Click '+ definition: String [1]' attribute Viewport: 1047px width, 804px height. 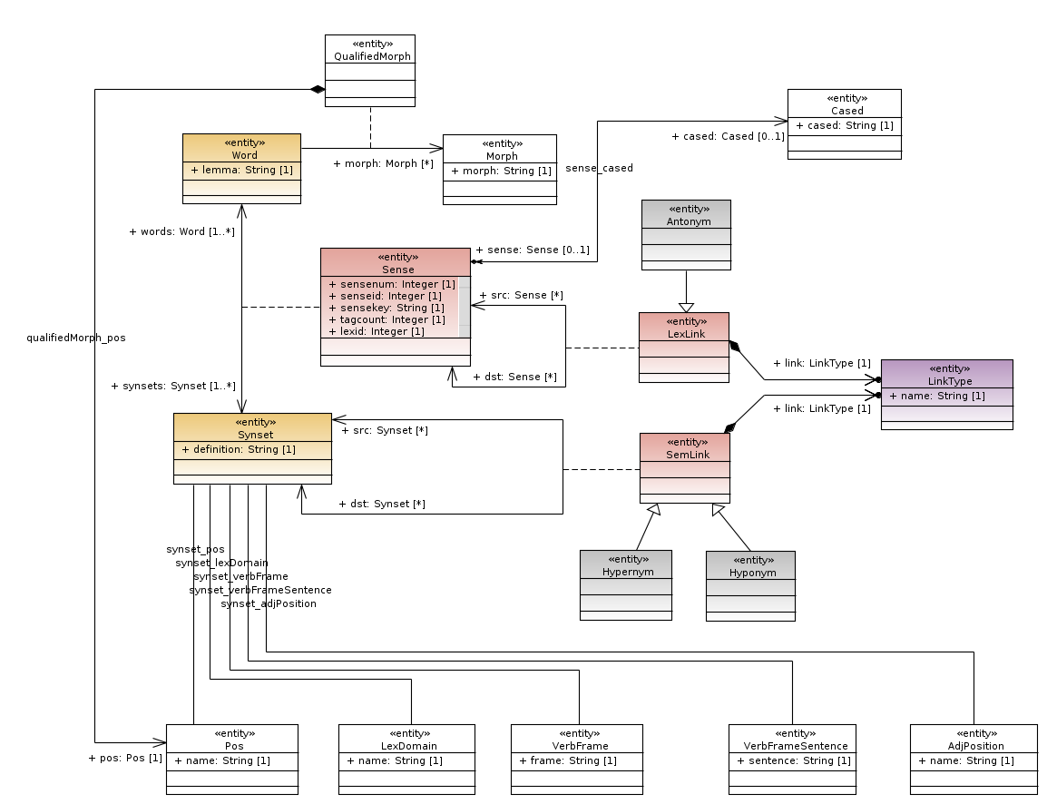239,449
